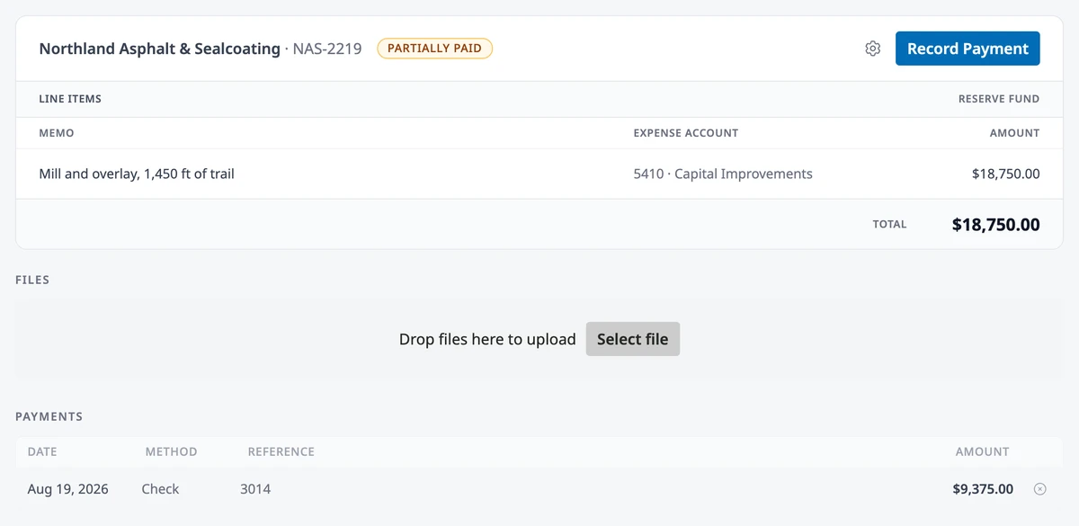
Task: Click the Amount header in the line items table
Action: [x=1014, y=133]
